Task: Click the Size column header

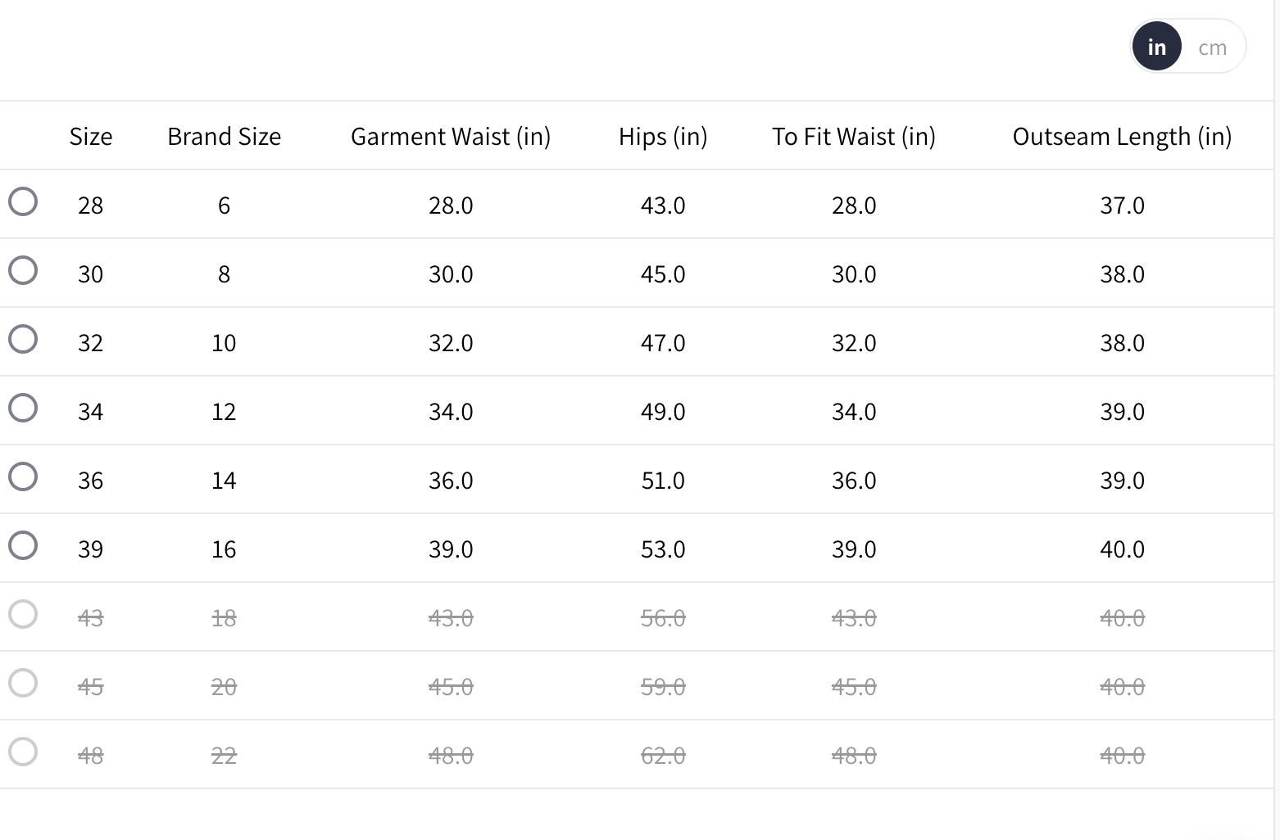Action: point(90,137)
